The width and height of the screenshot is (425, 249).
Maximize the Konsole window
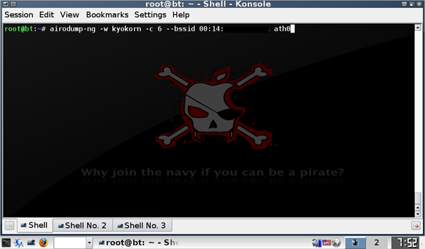[412, 4]
